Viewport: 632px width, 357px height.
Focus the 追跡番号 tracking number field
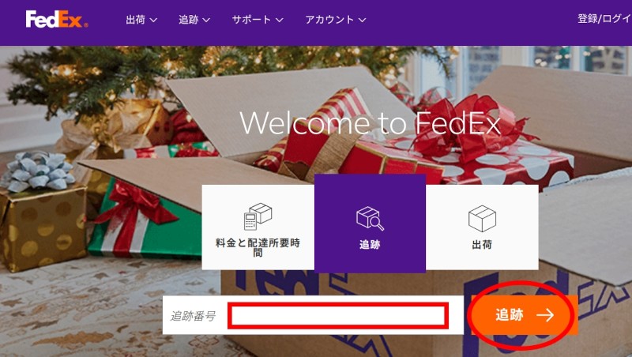pyautogui.click(x=338, y=315)
